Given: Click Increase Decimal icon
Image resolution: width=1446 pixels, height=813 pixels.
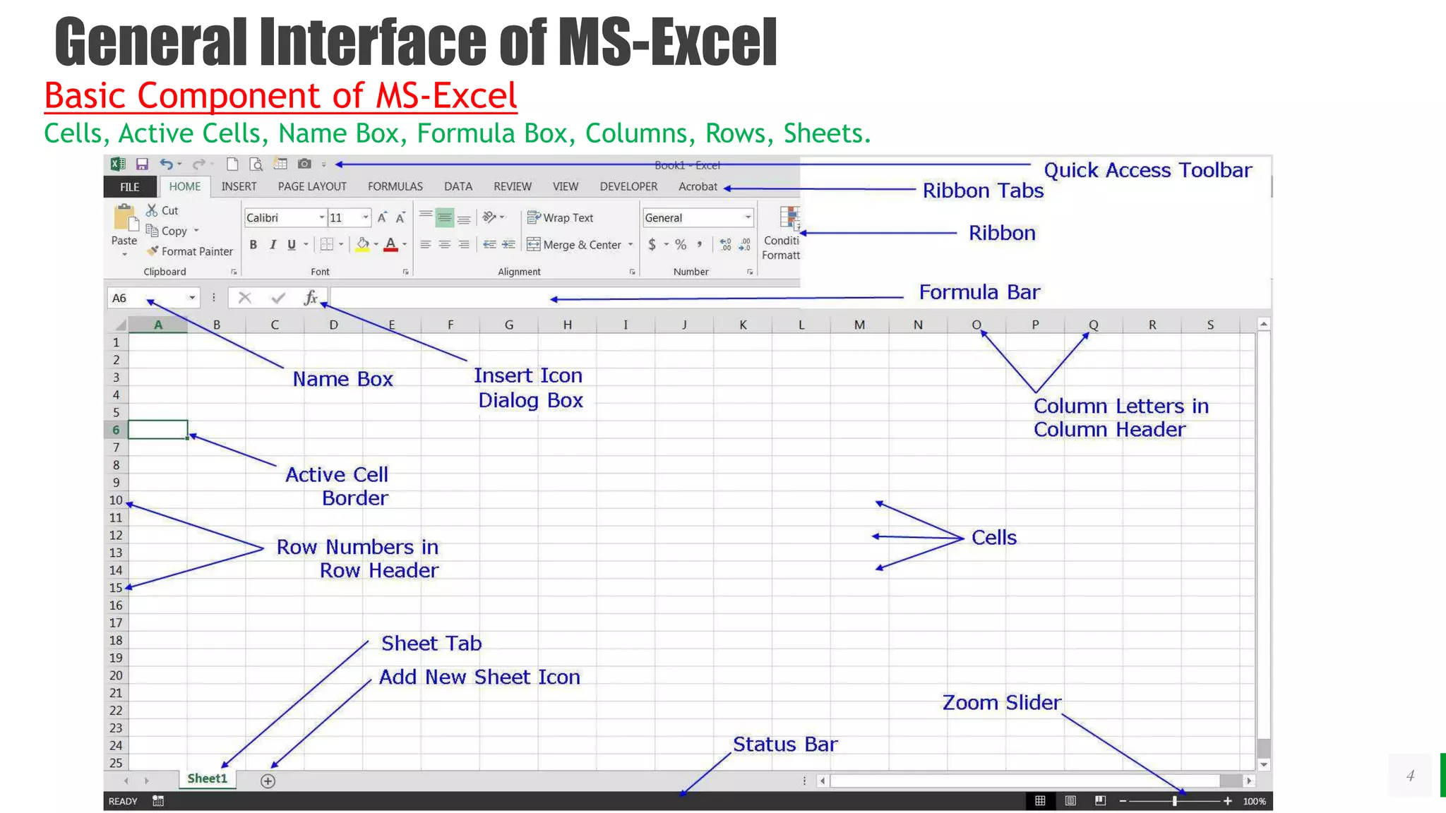Looking at the screenshot, I should [x=726, y=245].
